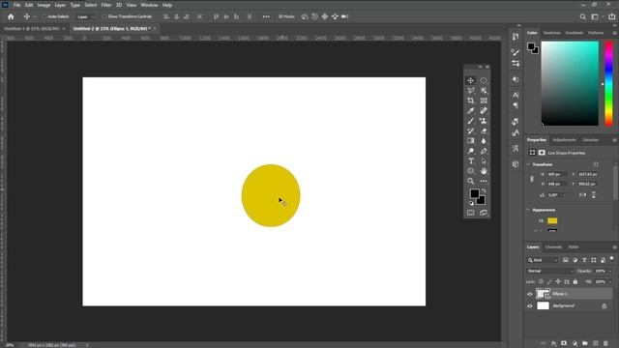Click the foreground color swatch in toolbox
The height and width of the screenshot is (348, 619).
pos(475,193)
